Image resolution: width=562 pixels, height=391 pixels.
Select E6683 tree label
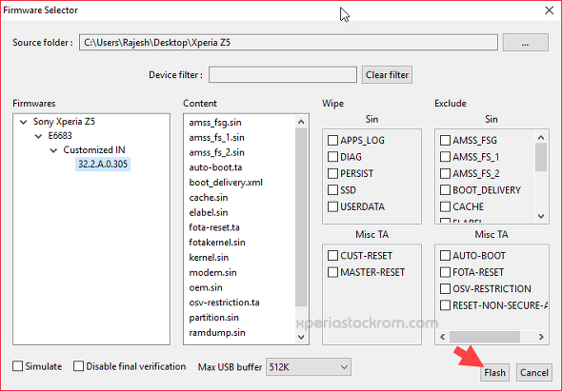pos(60,136)
